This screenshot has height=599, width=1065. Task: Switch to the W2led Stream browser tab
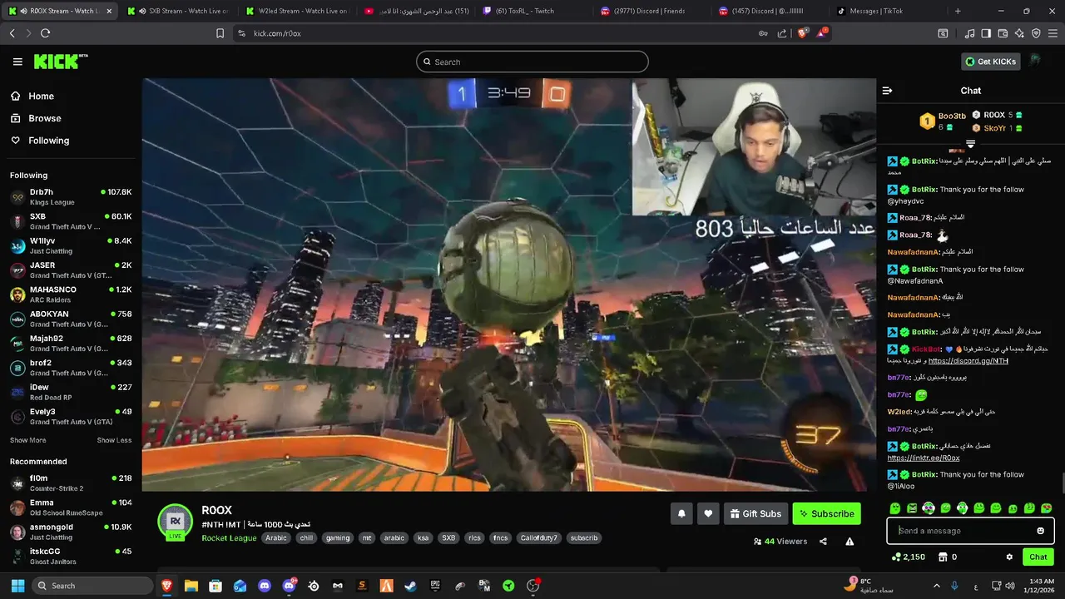click(298, 11)
